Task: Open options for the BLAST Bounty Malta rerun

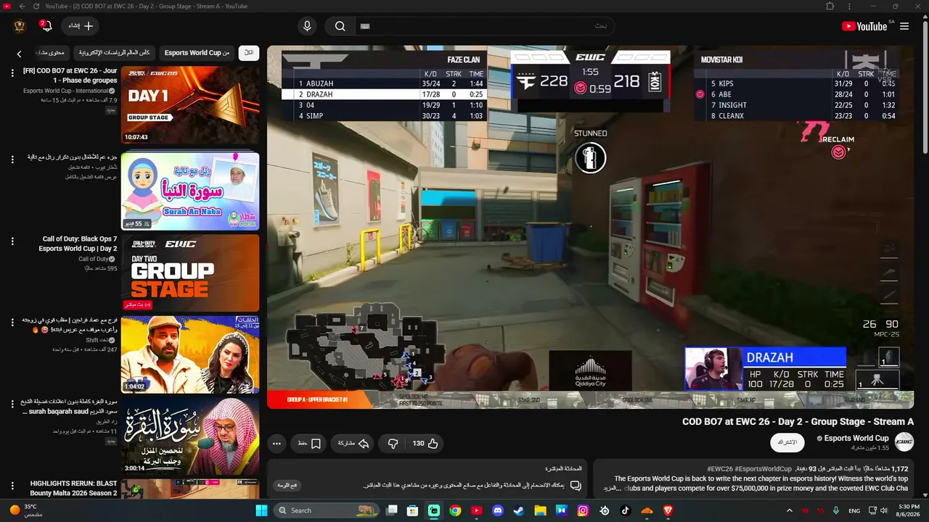Action: pos(12,486)
